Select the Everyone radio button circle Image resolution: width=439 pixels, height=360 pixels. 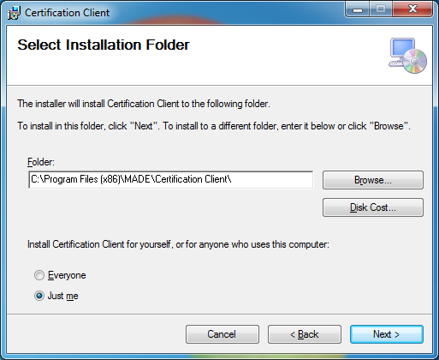pos(39,275)
